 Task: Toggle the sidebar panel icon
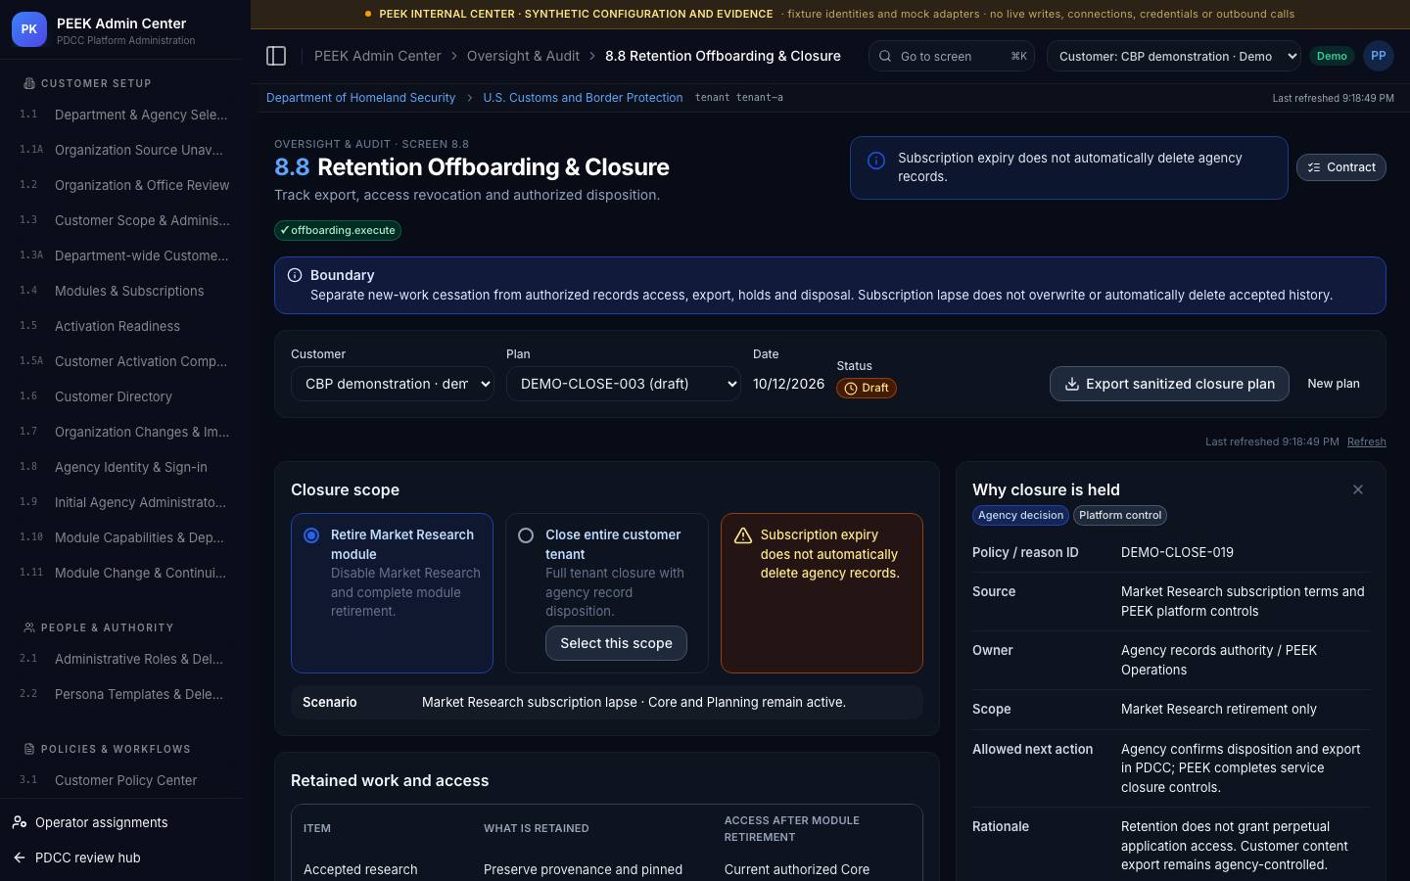pyautogui.click(x=276, y=56)
